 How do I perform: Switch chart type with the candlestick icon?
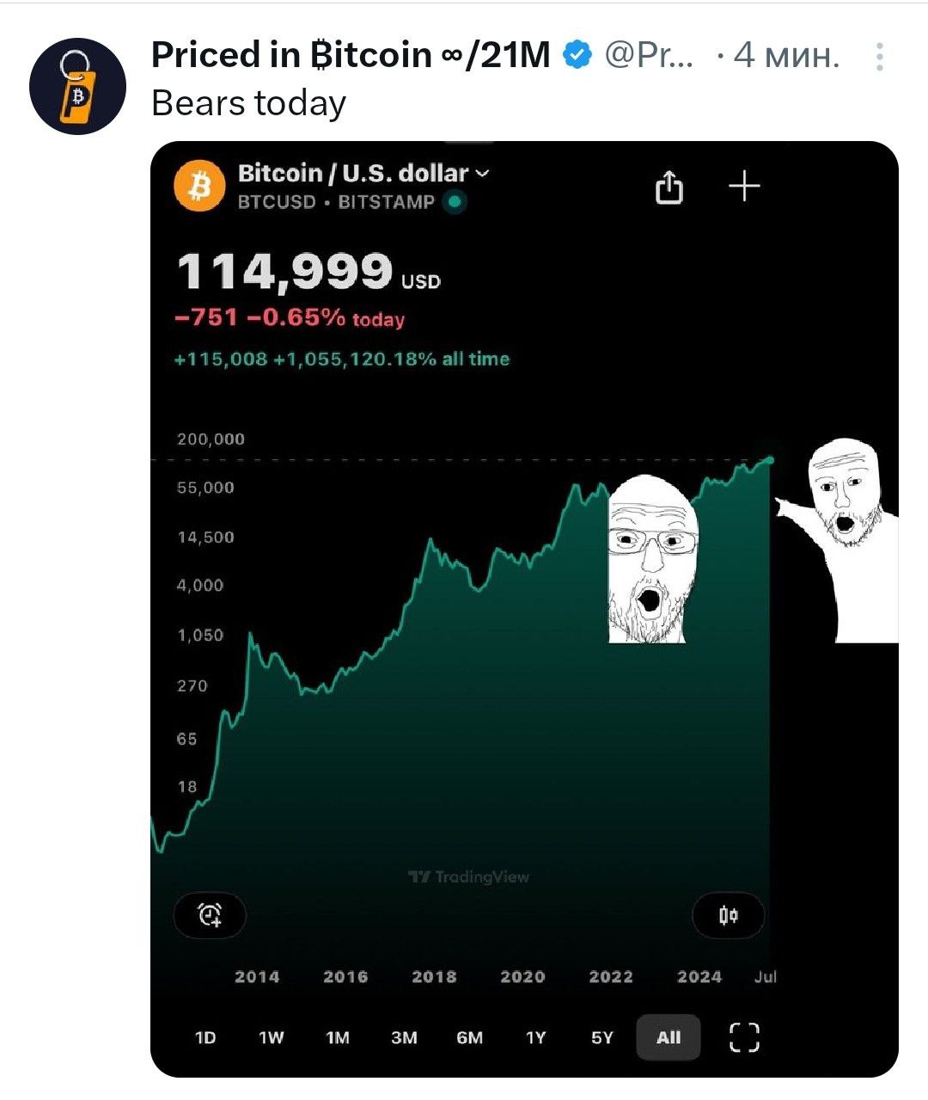(728, 915)
